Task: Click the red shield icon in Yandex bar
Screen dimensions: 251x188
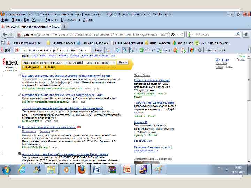Action: pos(192,50)
